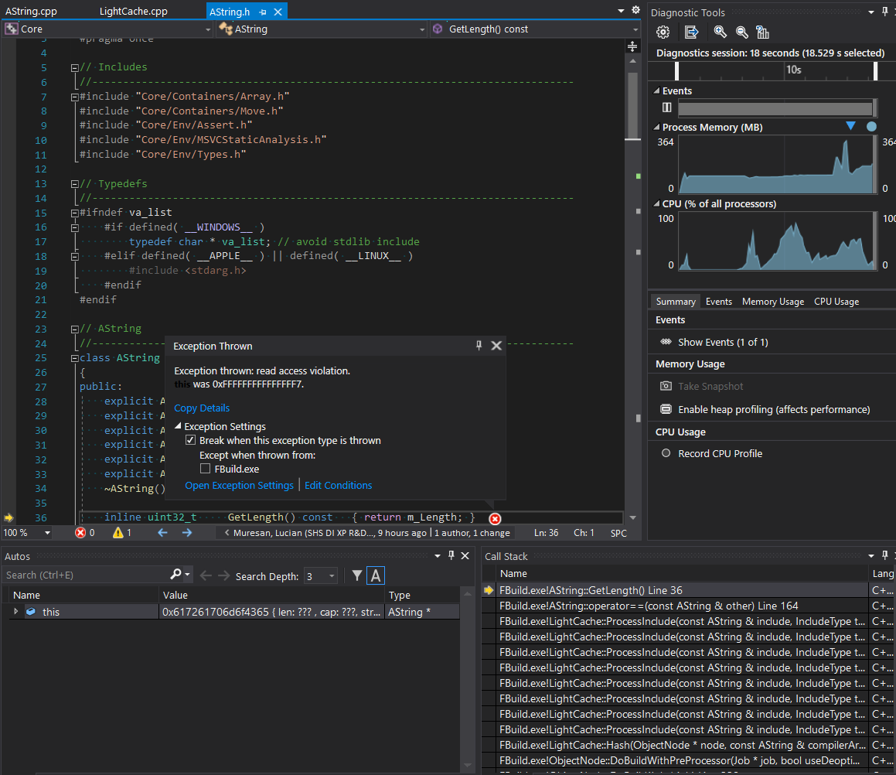Reset the diagnostics timeline view

coord(762,32)
